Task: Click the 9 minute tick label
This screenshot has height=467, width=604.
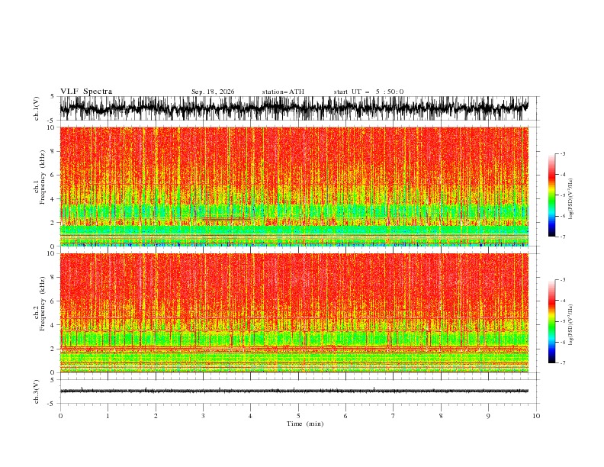Action: (488, 416)
